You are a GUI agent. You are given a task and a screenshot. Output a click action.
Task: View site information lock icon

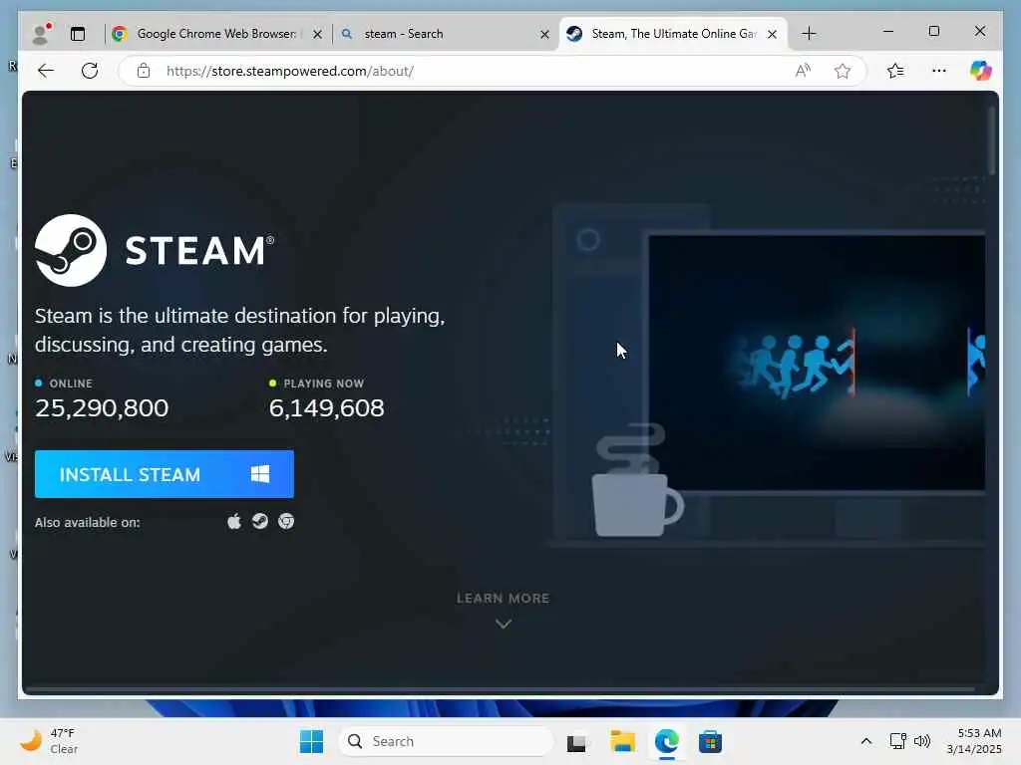(144, 71)
